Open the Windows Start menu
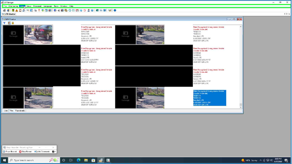292x164 pixels. pos(4,160)
